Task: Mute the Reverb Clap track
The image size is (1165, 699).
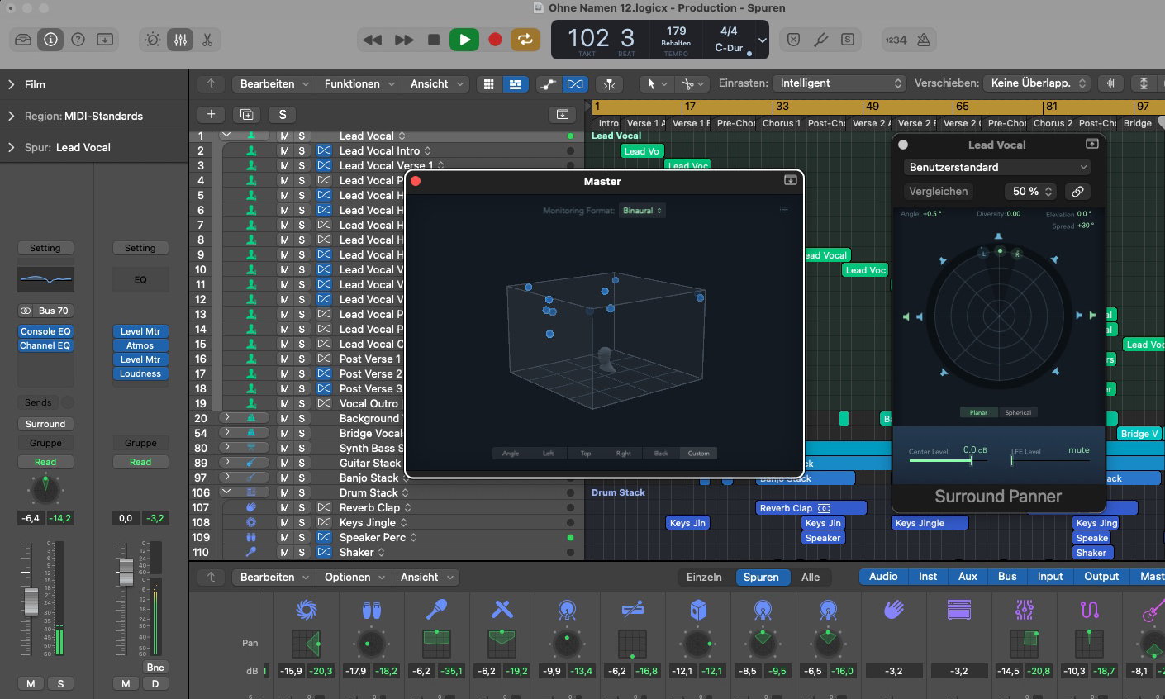Action: point(284,508)
